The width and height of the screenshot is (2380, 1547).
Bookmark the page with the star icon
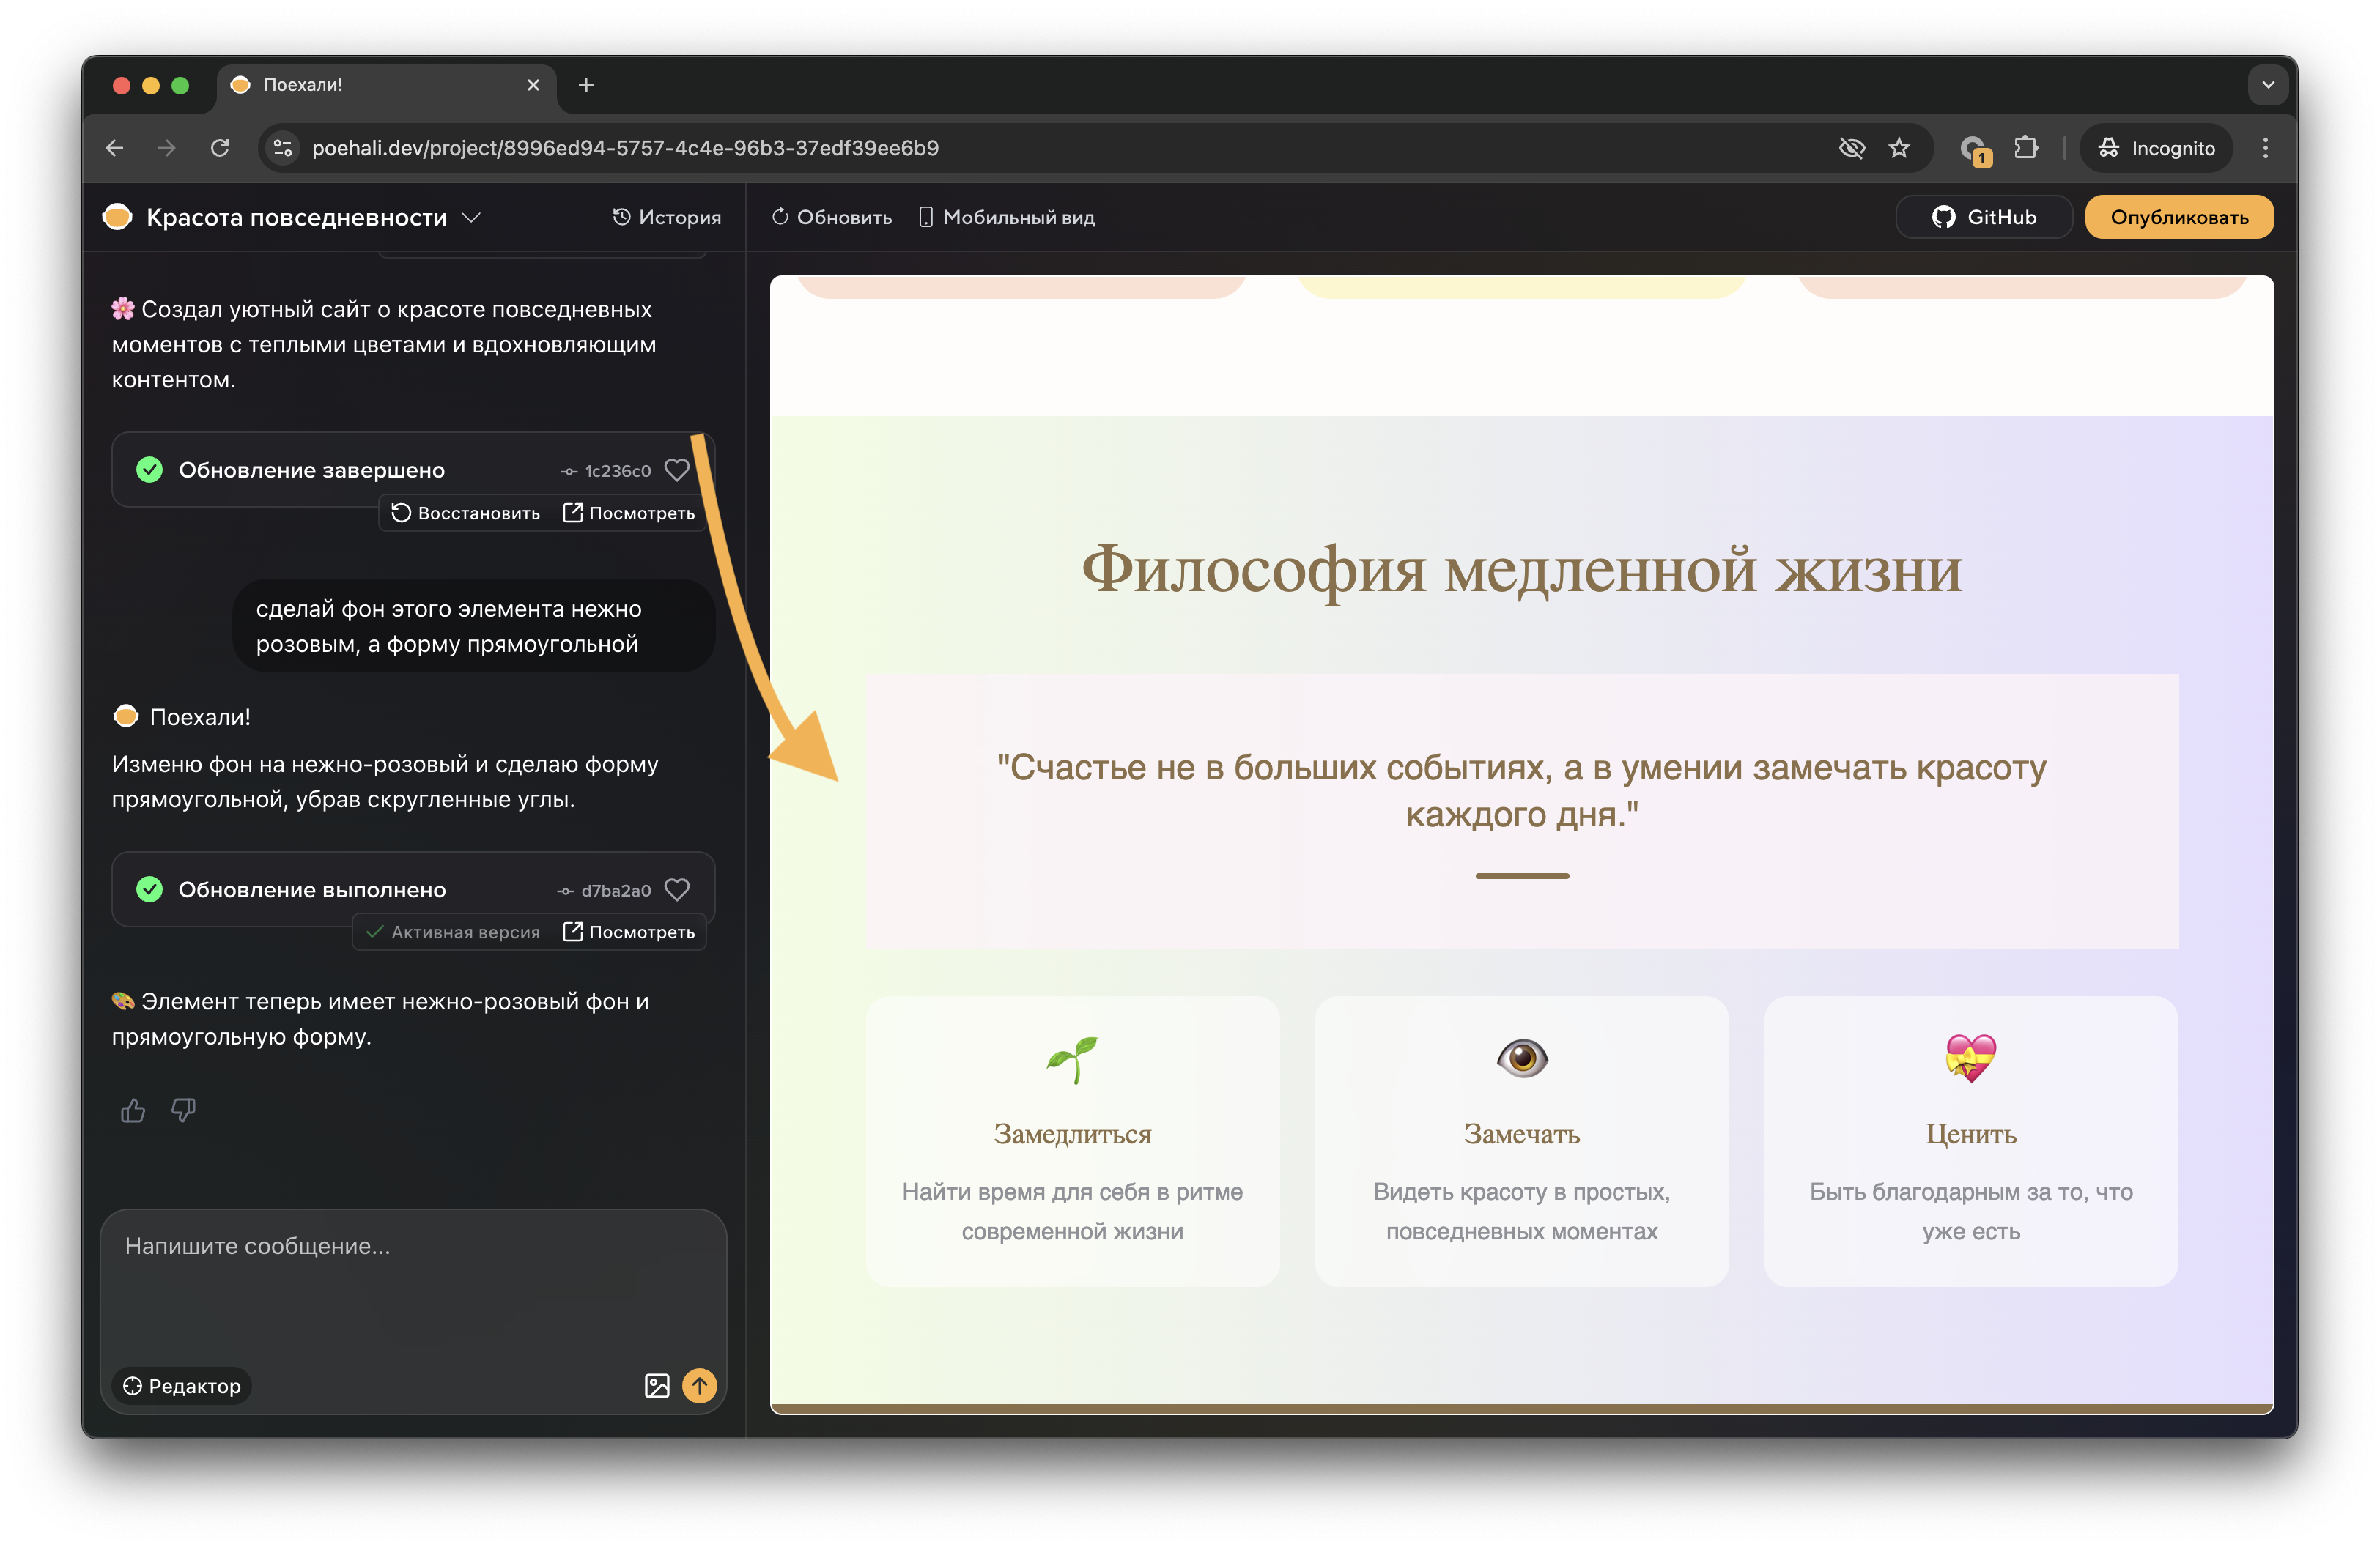click(1899, 147)
